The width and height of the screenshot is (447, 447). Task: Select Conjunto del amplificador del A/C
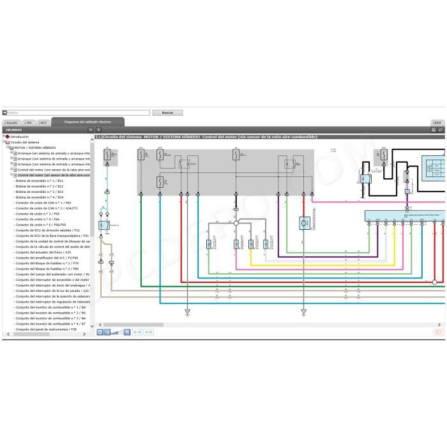pyautogui.click(x=47, y=258)
